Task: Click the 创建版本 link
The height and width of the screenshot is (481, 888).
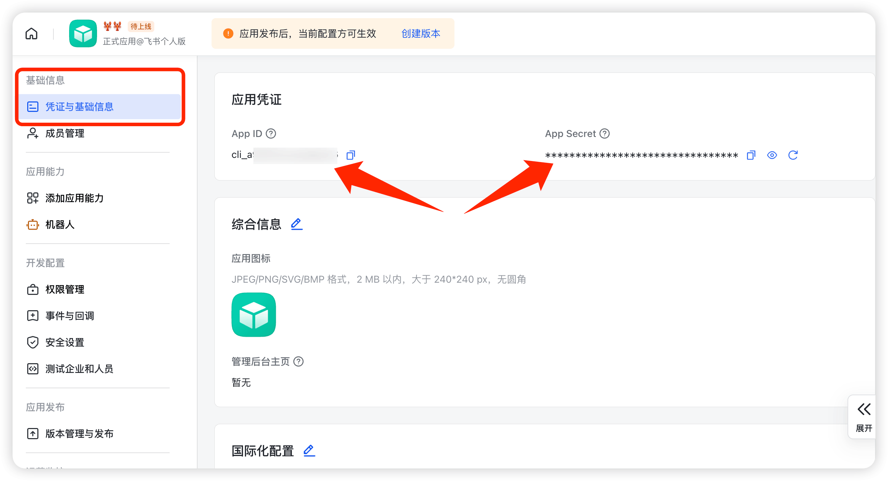Action: (420, 33)
